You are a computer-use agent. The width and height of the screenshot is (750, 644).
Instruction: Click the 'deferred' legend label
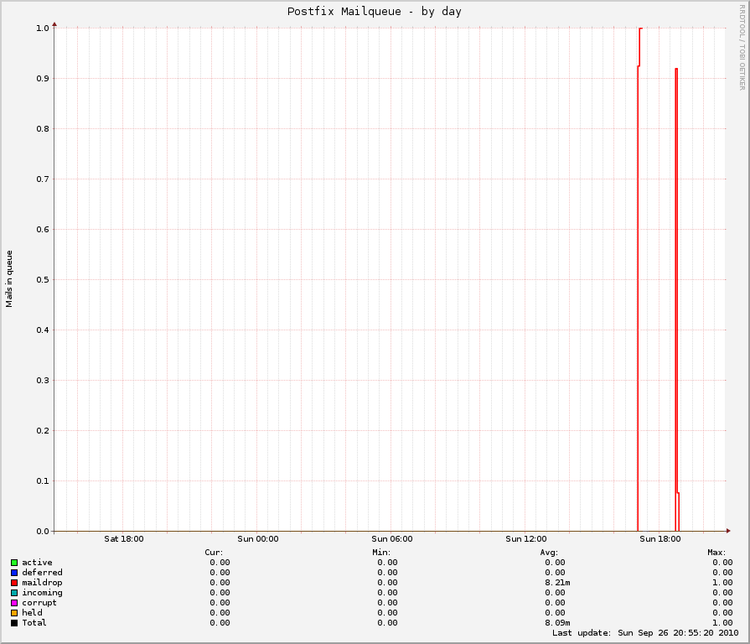click(x=42, y=573)
